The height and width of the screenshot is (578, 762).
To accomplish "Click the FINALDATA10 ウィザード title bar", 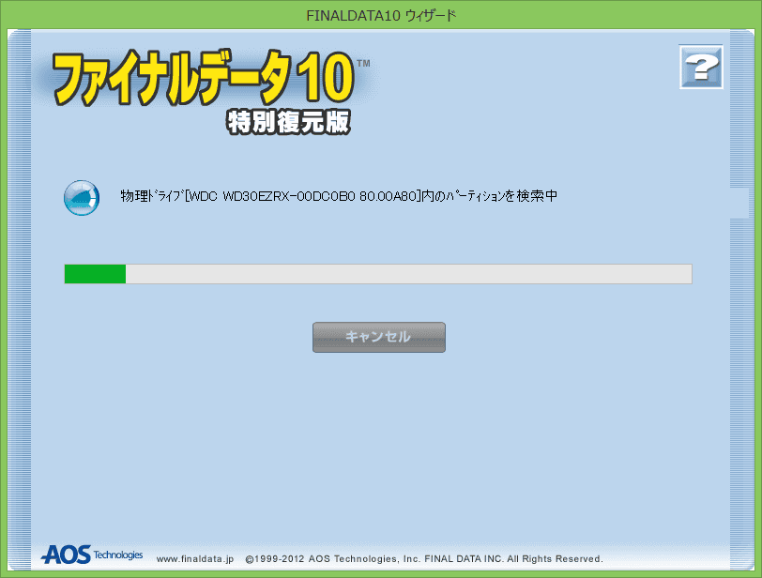I will pos(381,16).
